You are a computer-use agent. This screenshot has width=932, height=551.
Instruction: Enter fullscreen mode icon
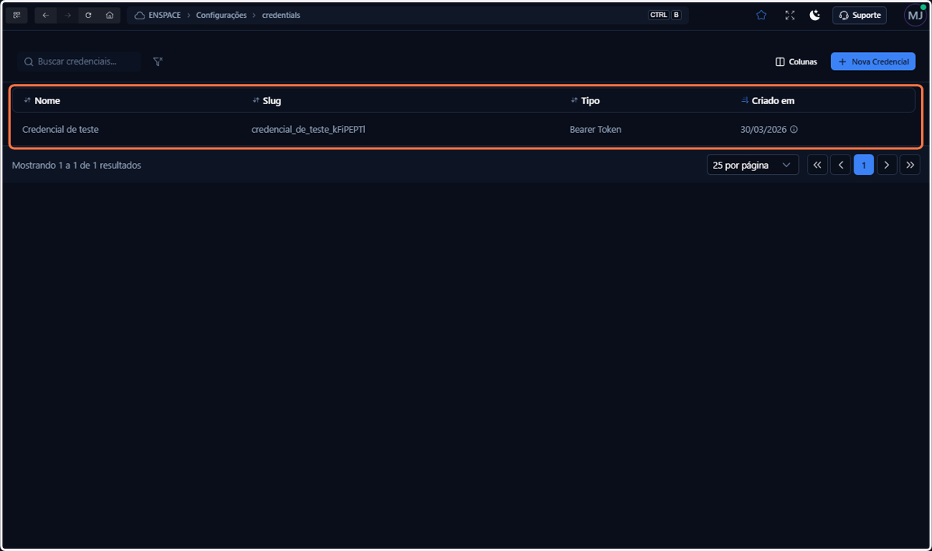(x=790, y=15)
